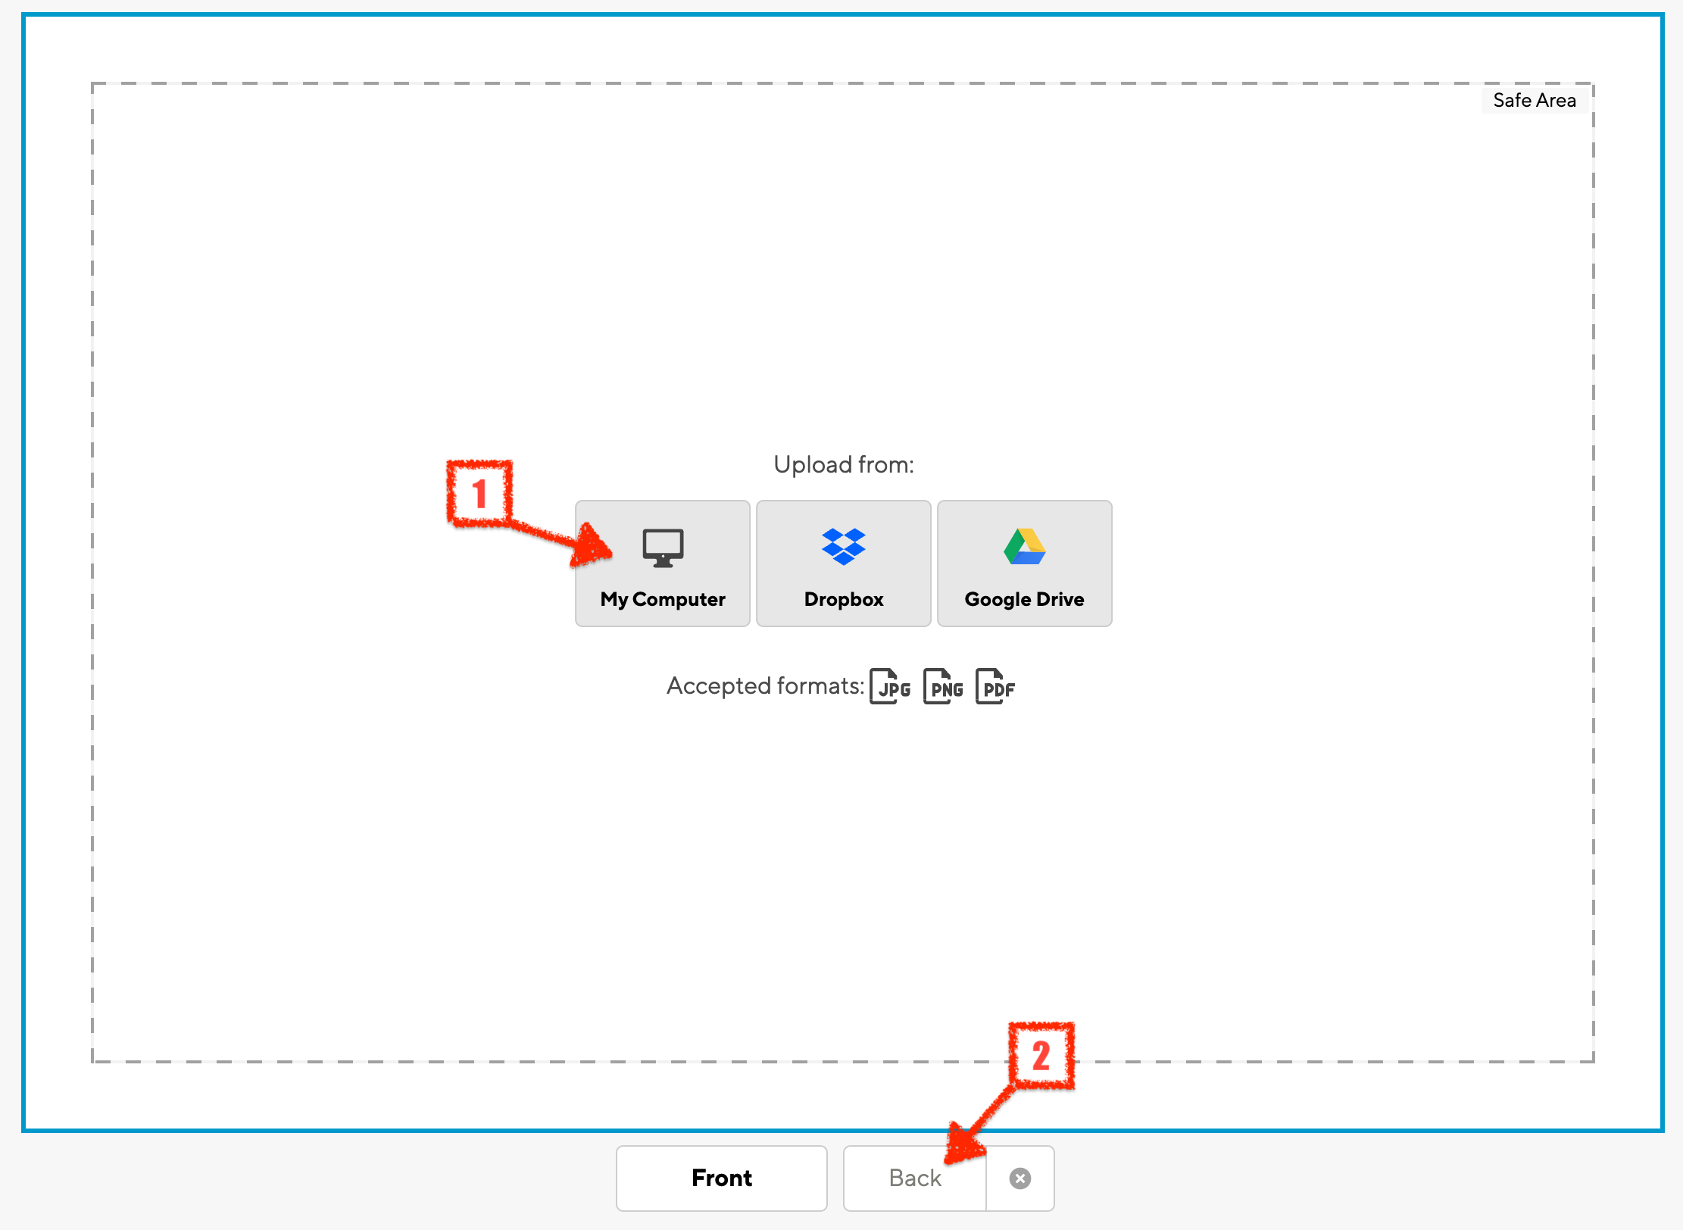1683x1230 pixels.
Task: Click the red arrowhead pointing at Back tab
Action: tap(963, 1144)
